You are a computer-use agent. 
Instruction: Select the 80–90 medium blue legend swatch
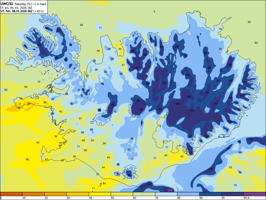[x=188, y=194]
